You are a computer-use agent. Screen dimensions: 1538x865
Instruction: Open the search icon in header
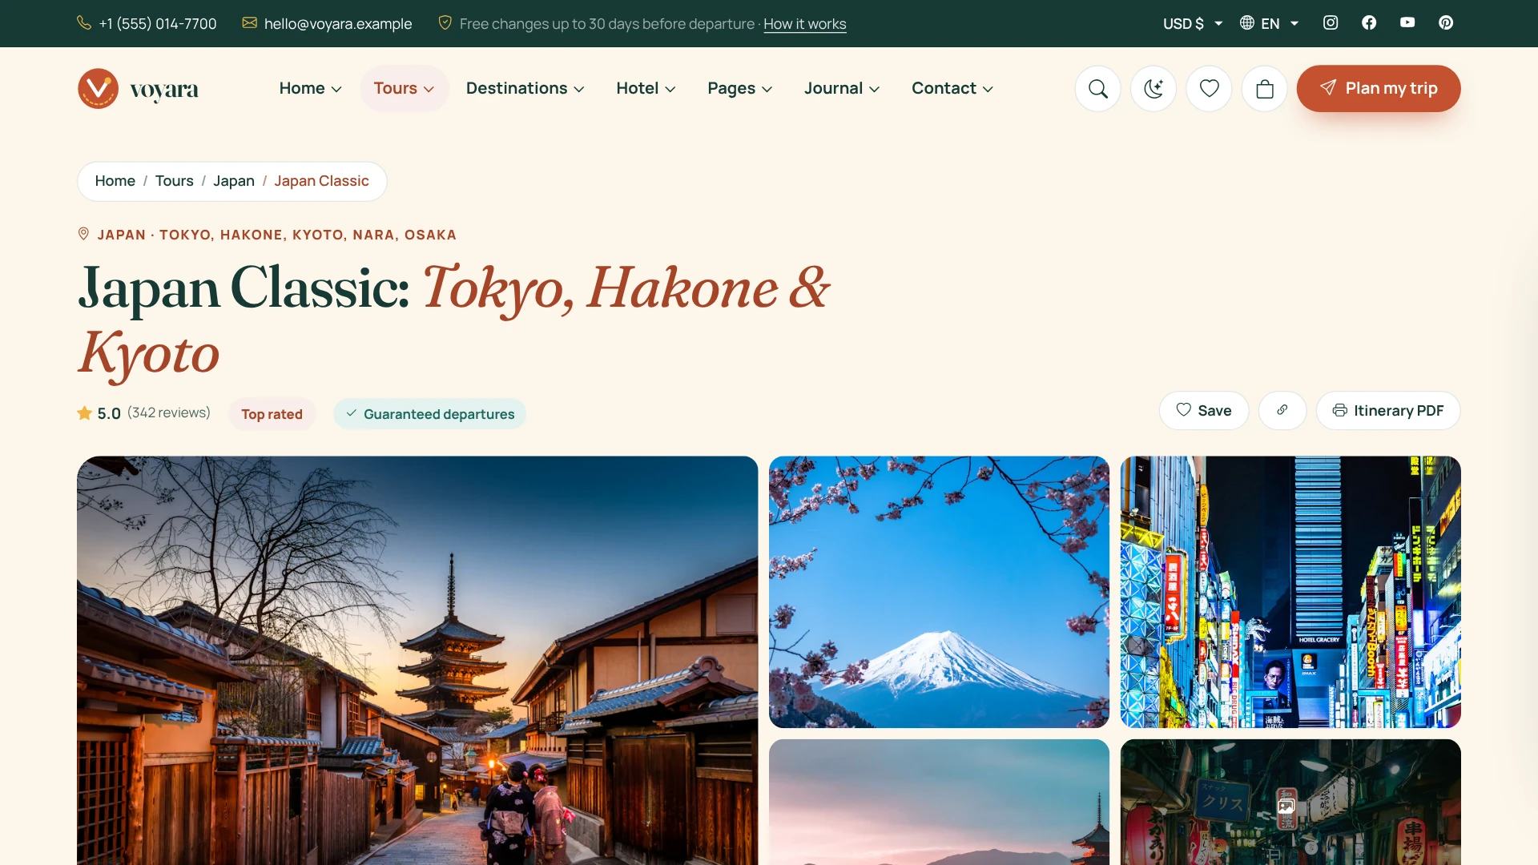click(x=1098, y=89)
